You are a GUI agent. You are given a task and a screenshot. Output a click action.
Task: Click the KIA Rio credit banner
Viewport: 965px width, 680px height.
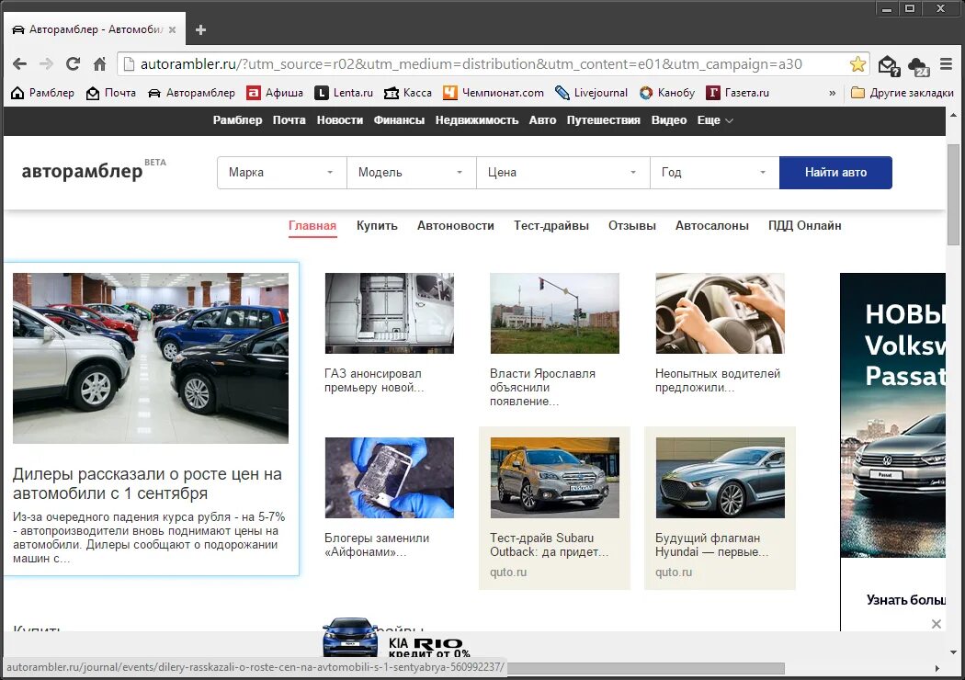396,638
